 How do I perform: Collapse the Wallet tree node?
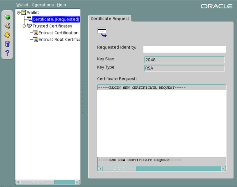pos(19,13)
